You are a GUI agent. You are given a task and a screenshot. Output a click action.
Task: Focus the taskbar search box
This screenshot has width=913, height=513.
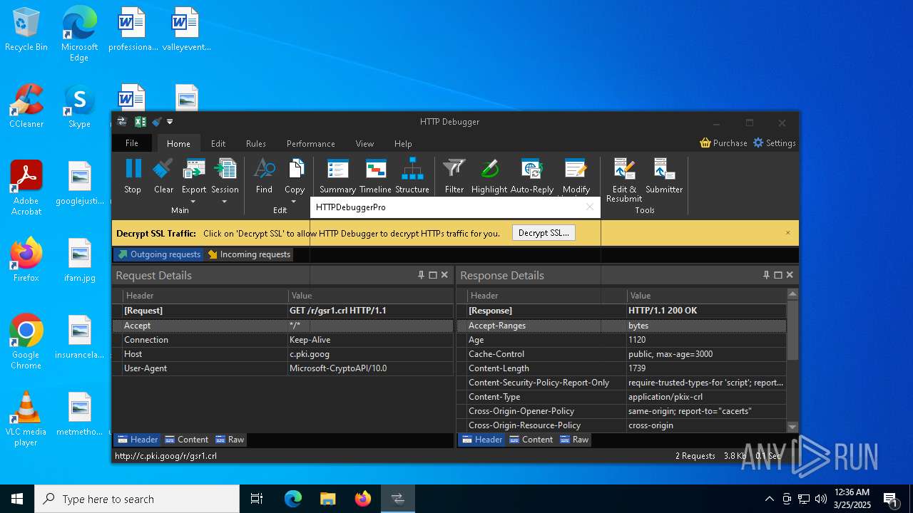(137, 499)
